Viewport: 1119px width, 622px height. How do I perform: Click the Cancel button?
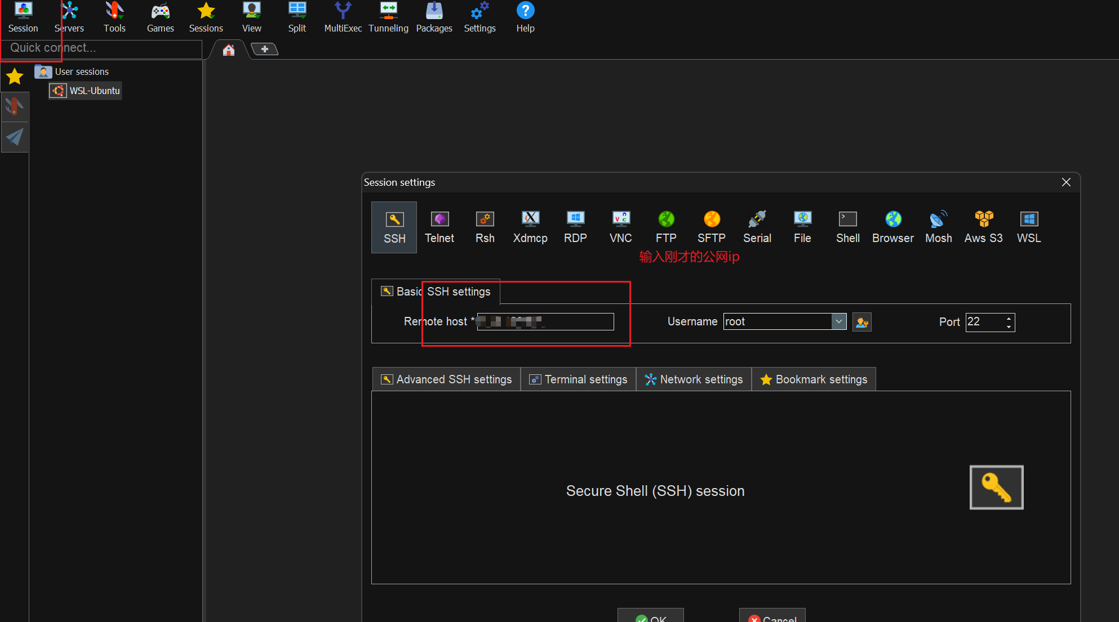pyautogui.click(x=772, y=616)
